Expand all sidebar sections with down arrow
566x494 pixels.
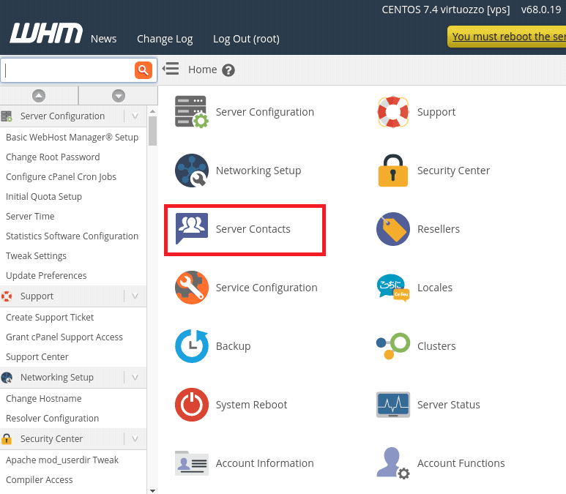coord(118,95)
